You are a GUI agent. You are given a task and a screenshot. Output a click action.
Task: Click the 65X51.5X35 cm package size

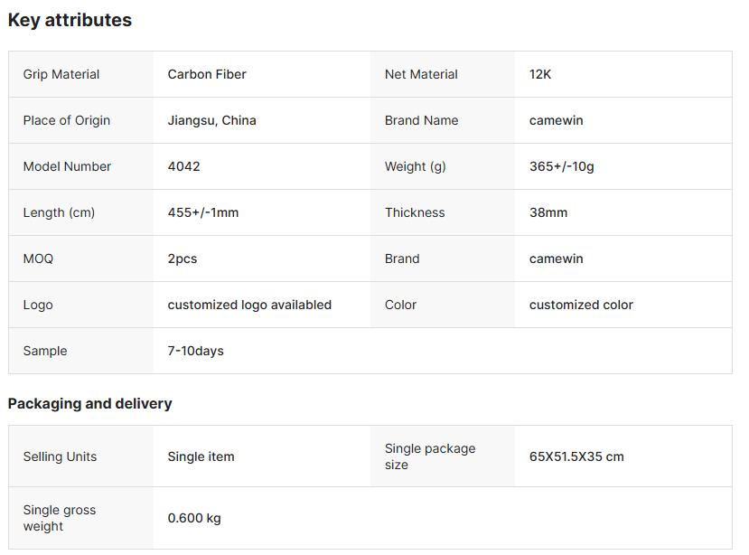coord(576,456)
